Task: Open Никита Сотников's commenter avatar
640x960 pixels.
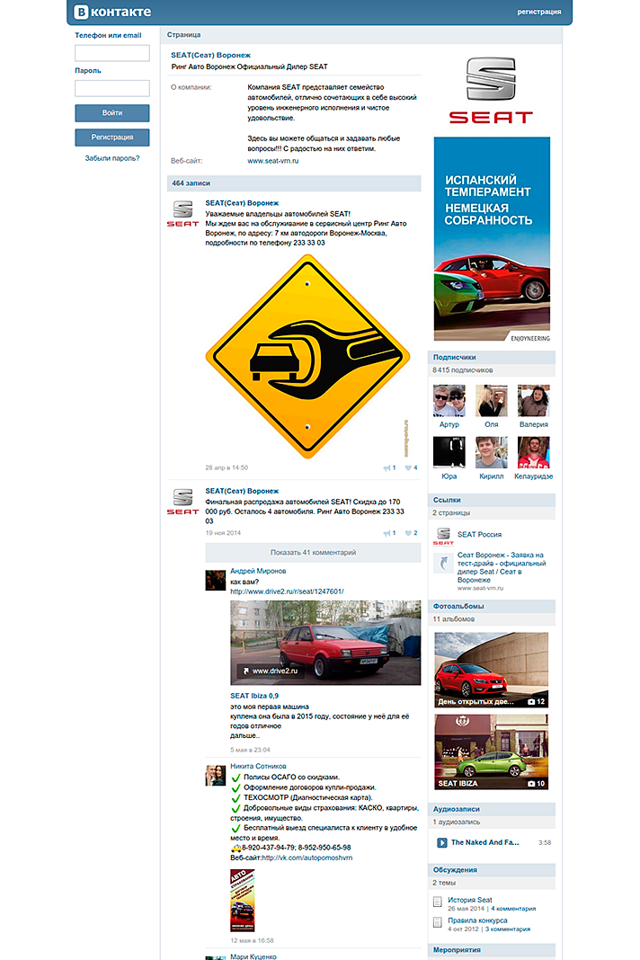Action: [x=215, y=775]
